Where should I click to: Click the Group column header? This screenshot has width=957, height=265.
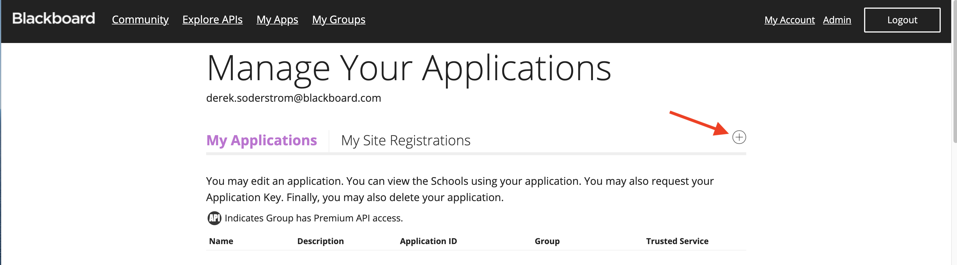[x=547, y=241]
